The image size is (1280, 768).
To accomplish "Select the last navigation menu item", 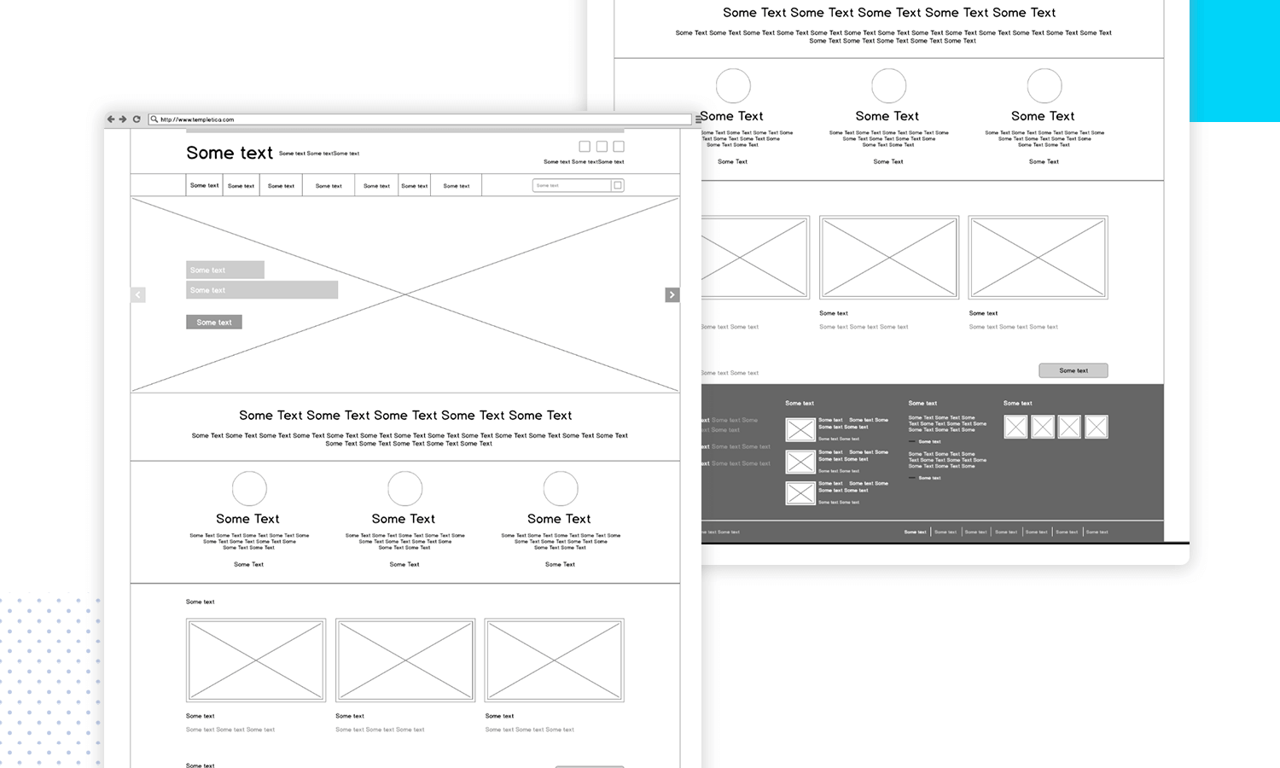I will coord(457,185).
